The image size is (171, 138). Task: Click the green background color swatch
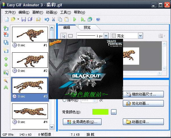coord(100,112)
